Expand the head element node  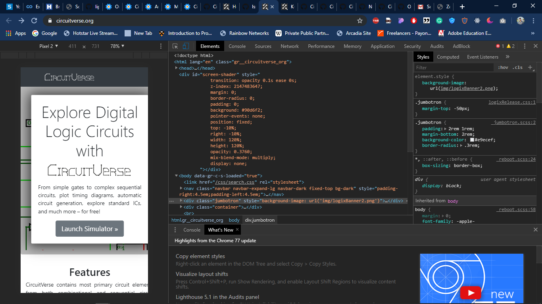(177, 68)
